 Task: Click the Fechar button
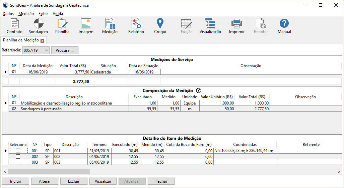pyautogui.click(x=161, y=181)
